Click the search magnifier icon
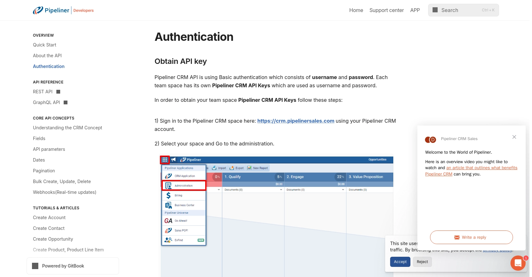 click(435, 10)
